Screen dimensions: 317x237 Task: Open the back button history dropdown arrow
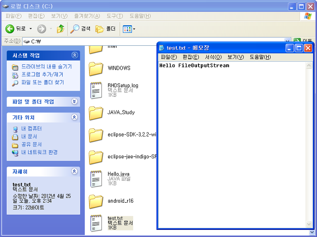[31, 29]
